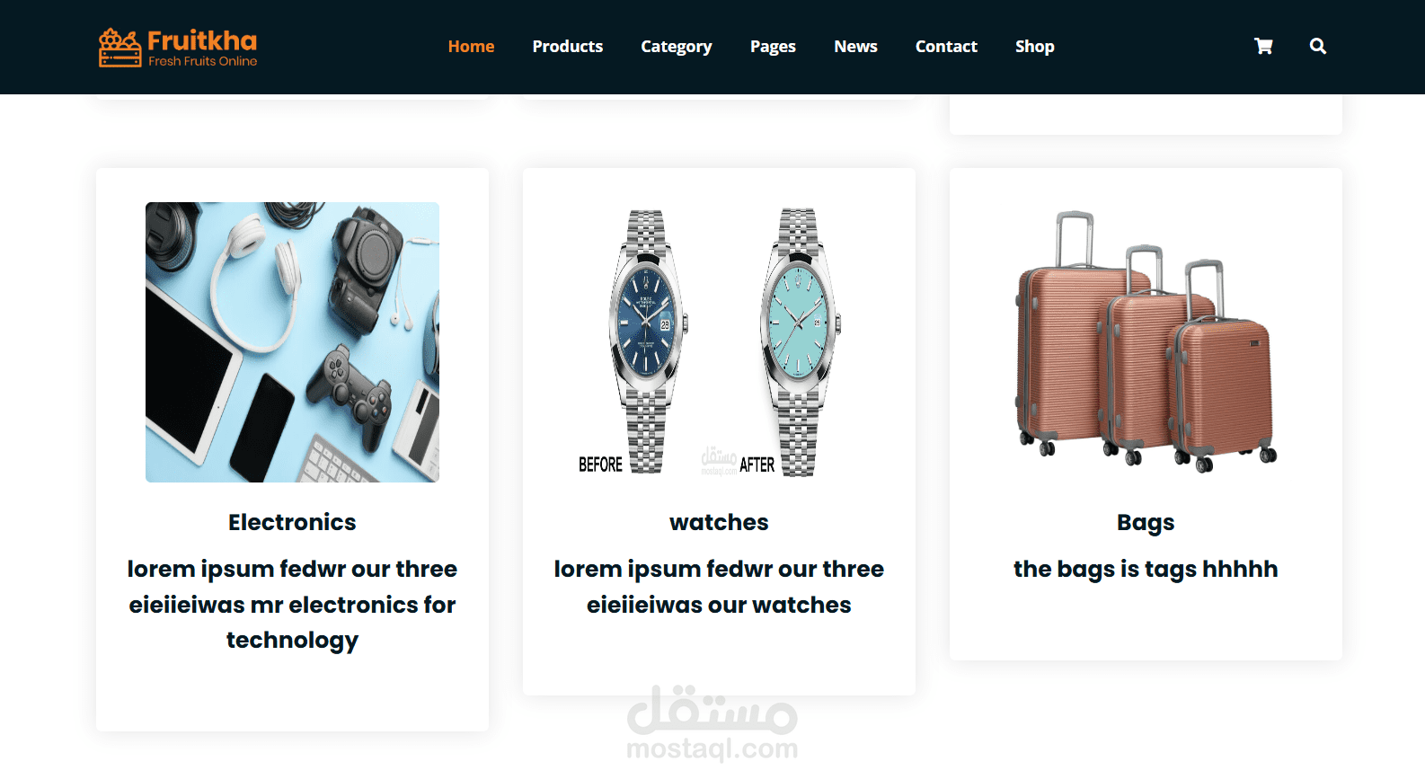Select the electronics description text
Viewport: 1425px width, 779px height.
292,605
